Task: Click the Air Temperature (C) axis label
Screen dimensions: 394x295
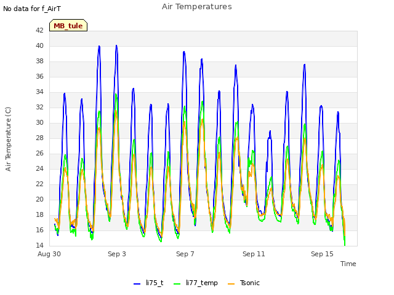Action: click(8, 139)
